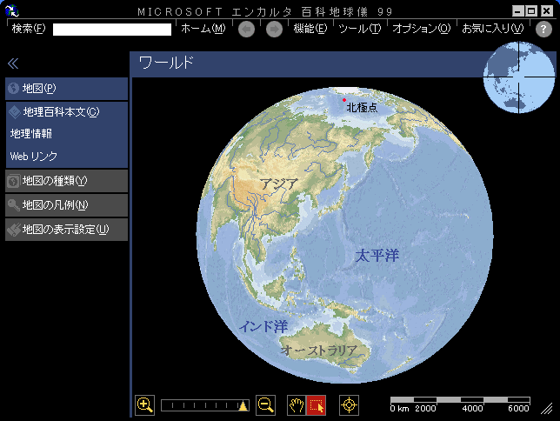Open the オプション(O) menu
Viewport: 560px width, 421px height.
pos(422,28)
